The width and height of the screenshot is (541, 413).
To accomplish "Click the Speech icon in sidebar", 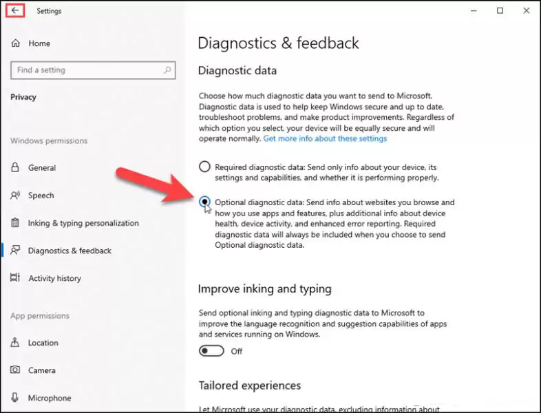I will pyautogui.click(x=15, y=195).
